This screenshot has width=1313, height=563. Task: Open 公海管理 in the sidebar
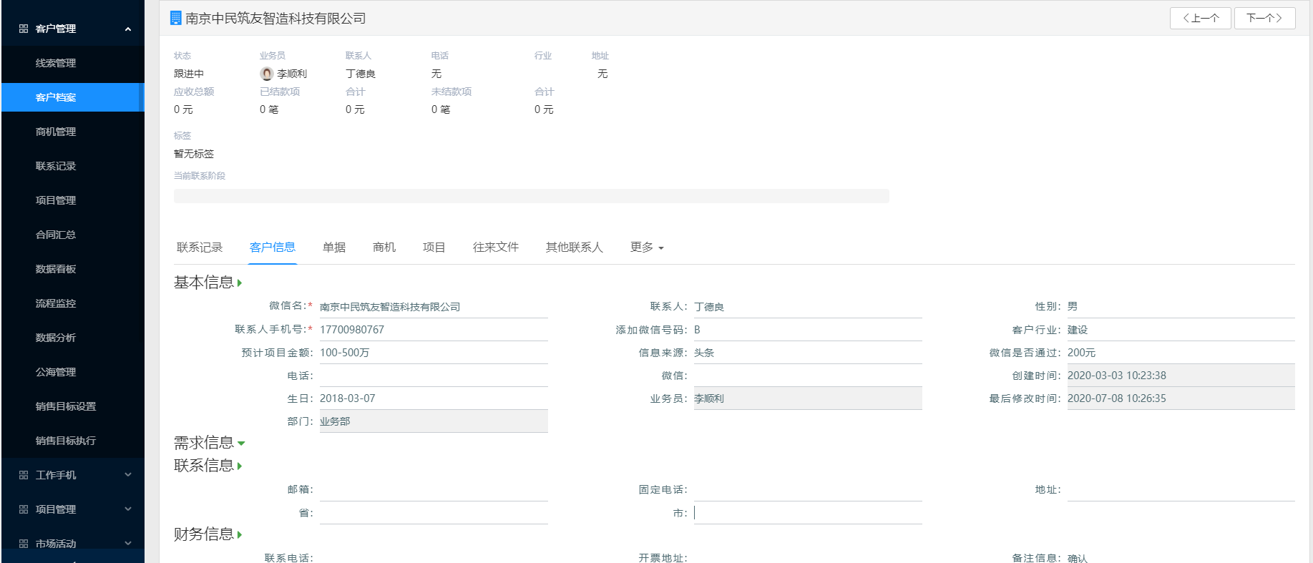click(x=72, y=372)
